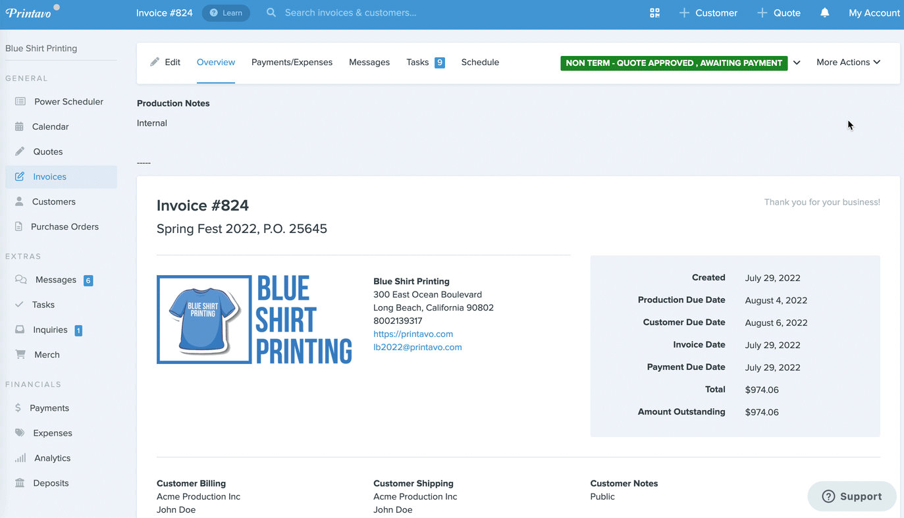Click the Customer Notes heading
Image resolution: width=904 pixels, height=518 pixels.
(624, 483)
